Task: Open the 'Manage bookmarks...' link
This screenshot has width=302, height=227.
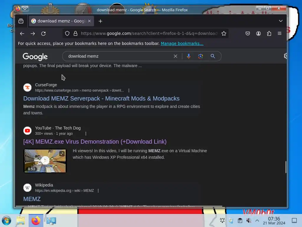Action: (182, 43)
